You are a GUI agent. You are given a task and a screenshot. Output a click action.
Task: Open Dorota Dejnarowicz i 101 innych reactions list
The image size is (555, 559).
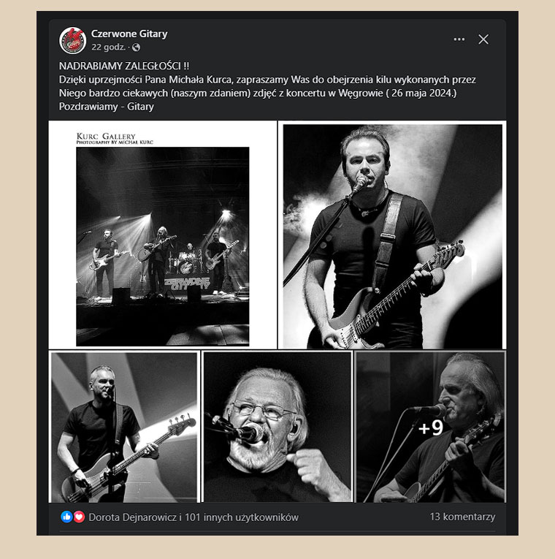coord(194,517)
